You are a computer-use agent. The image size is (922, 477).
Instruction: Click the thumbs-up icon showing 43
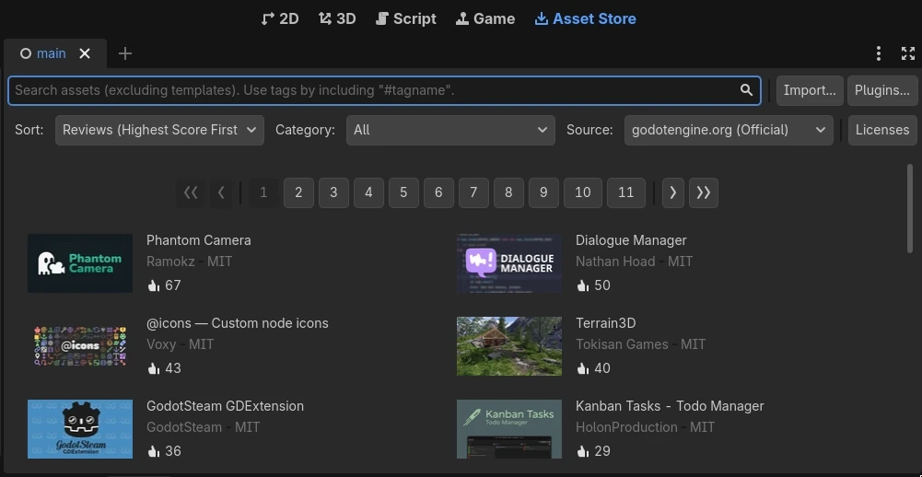click(x=154, y=368)
